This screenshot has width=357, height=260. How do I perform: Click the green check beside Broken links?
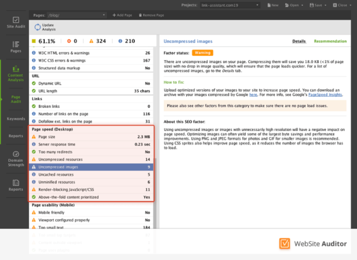point(33,106)
